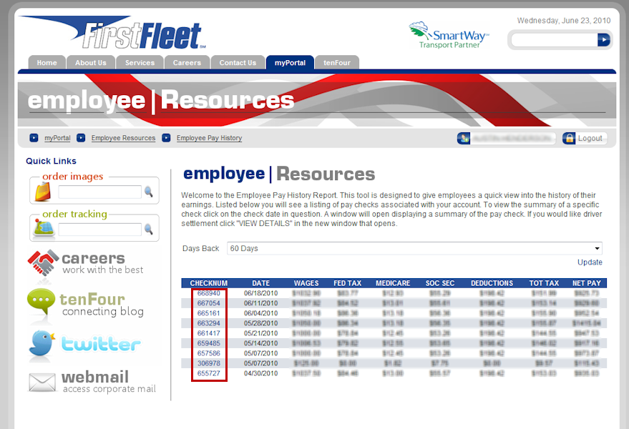Open the tenFour blog speech bubble icon
This screenshot has height=429, width=629.
click(x=42, y=303)
